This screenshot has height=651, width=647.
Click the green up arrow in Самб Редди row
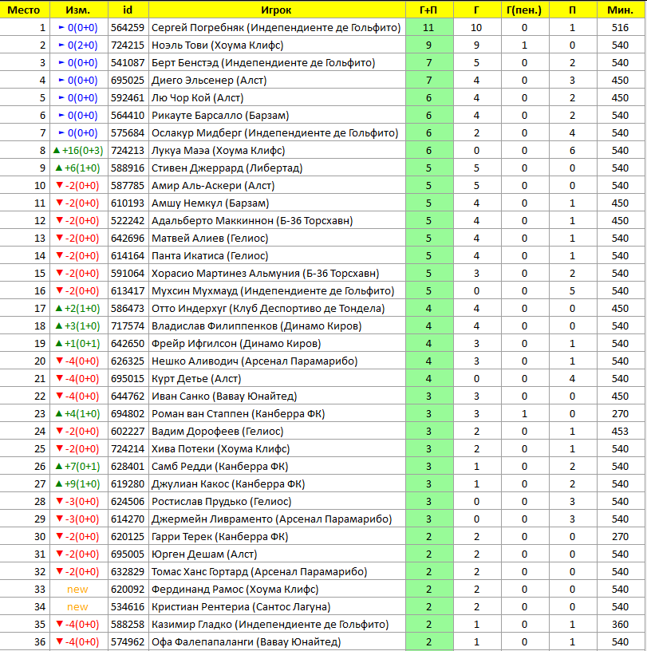[59, 466]
